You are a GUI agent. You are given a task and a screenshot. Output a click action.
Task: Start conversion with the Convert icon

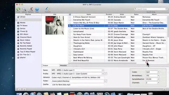pyautogui.click(x=48, y=9)
